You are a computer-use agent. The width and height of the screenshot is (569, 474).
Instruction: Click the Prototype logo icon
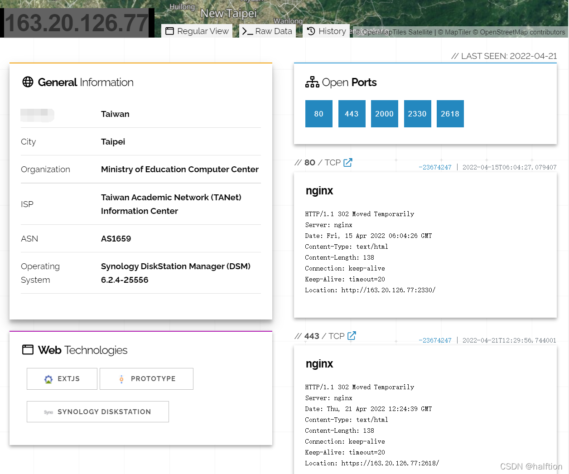point(121,379)
